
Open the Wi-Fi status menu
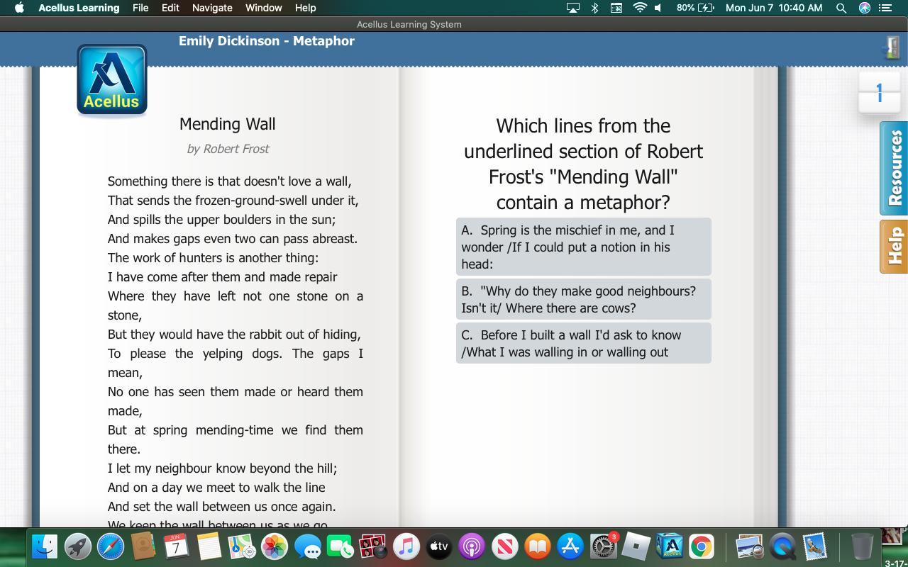[640, 8]
